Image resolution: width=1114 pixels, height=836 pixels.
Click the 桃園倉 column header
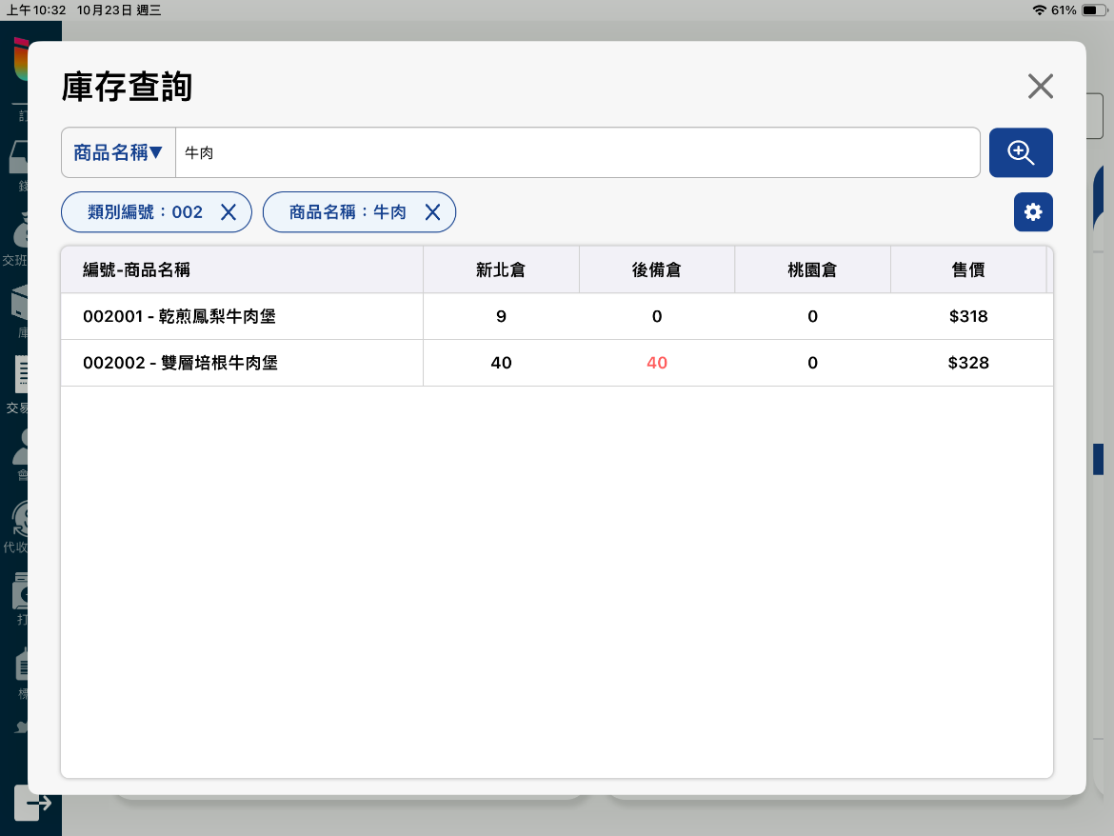[812, 270]
